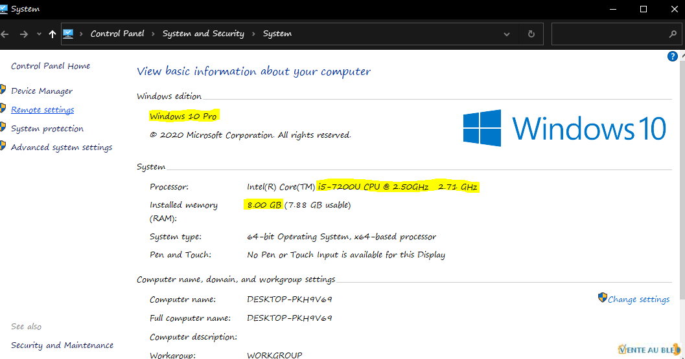Screen dimensions: 685x359
Task: Open address bar history dropdown
Action: pyautogui.click(x=506, y=34)
